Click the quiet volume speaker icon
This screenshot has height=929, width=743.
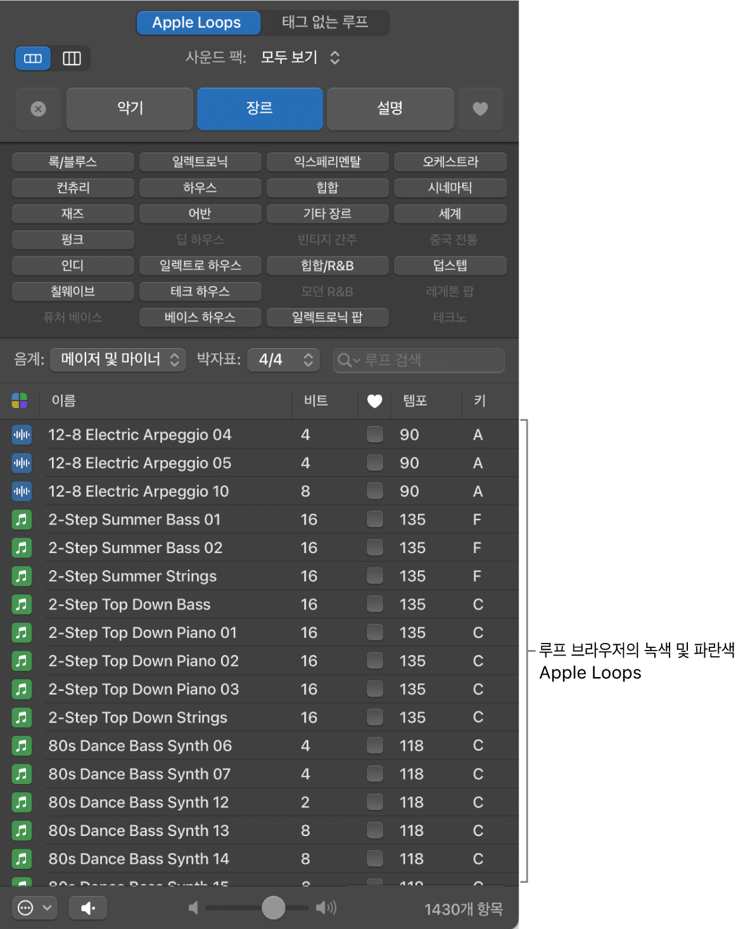[x=193, y=907]
